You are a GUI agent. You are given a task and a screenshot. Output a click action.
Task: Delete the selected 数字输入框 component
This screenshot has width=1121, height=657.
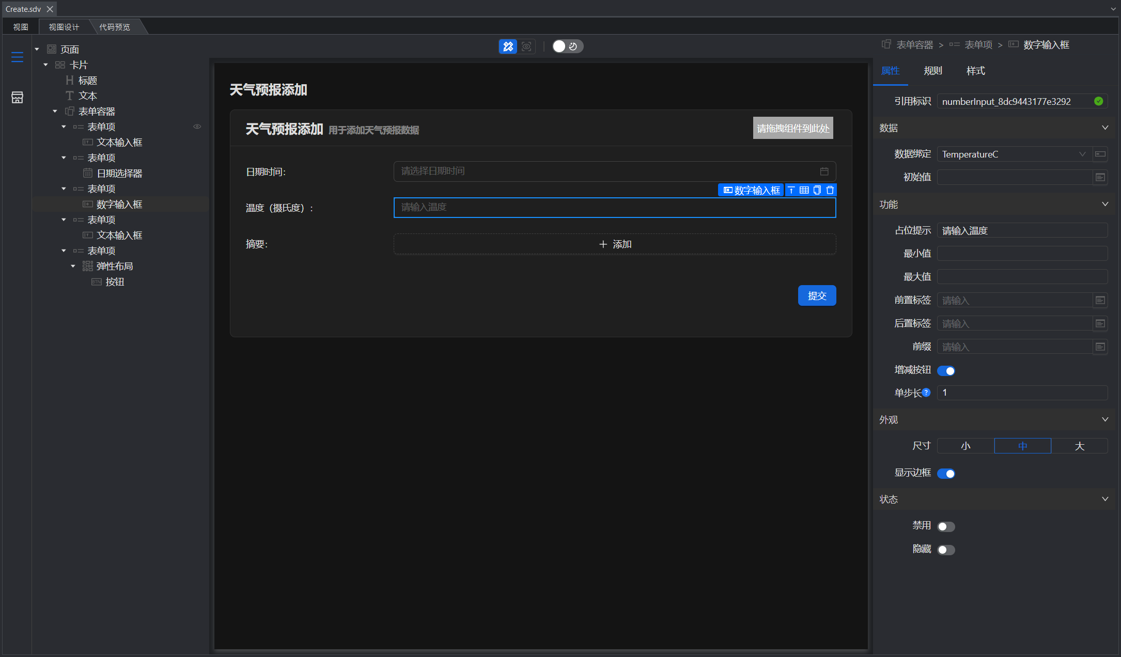click(x=830, y=190)
